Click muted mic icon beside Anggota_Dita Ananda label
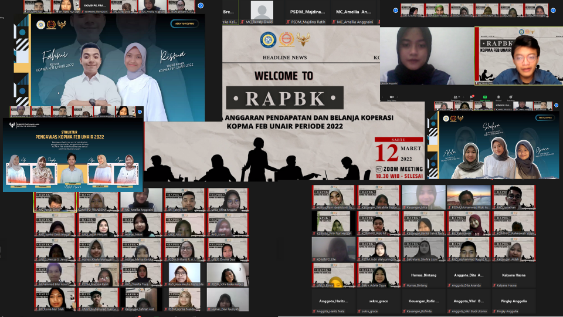 [450, 285]
